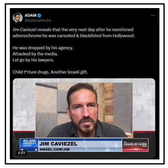Click the line 'Let go by his lawyers.'
The height and width of the screenshot is (168, 168).
(x=33, y=60)
